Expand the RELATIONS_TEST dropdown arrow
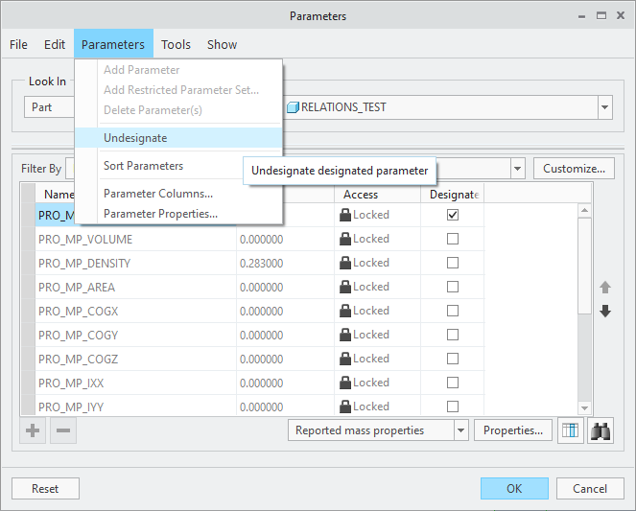 coord(604,107)
